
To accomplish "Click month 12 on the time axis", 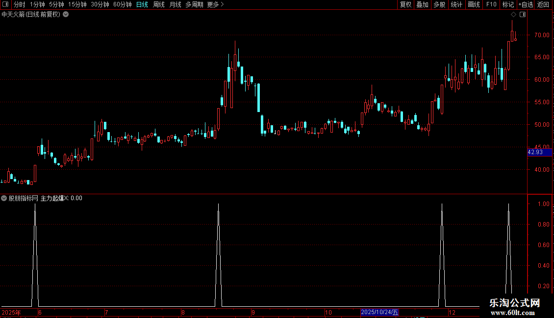I will tap(452, 312).
